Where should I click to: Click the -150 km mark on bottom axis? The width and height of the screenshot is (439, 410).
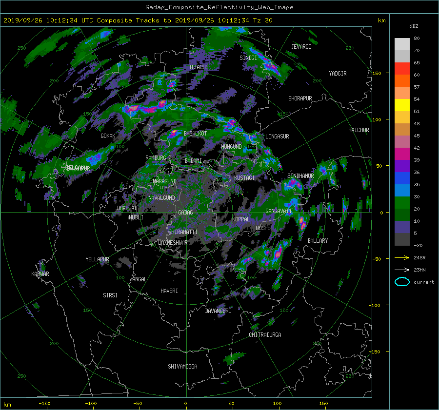tap(44, 403)
